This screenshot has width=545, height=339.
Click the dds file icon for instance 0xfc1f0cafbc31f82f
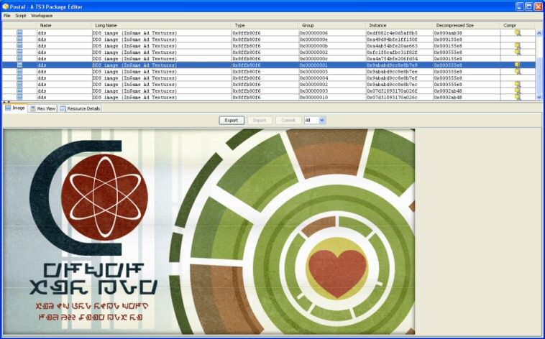click(19, 52)
